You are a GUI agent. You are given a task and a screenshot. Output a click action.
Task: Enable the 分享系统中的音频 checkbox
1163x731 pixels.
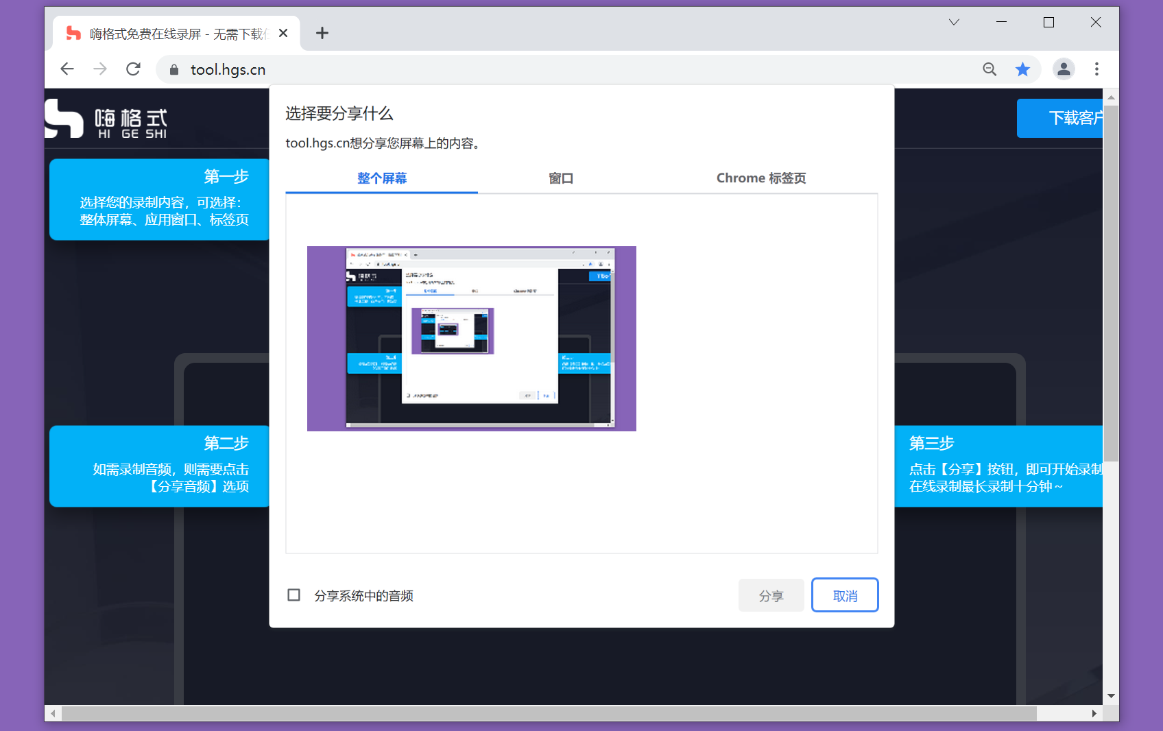294,595
